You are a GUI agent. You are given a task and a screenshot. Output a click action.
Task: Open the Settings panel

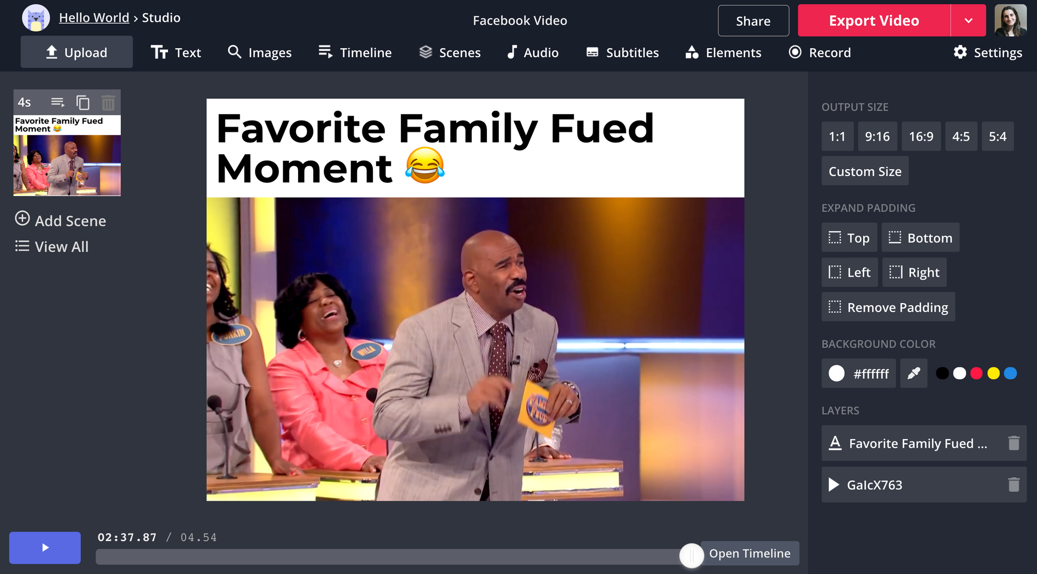click(x=988, y=52)
